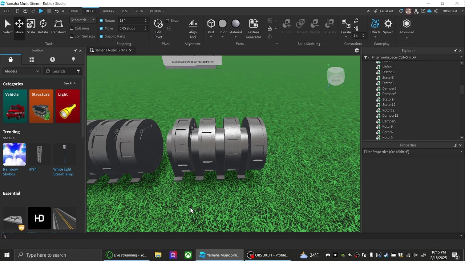Select the Rainbow Skybox model
The height and width of the screenshot is (261, 465).
[x=14, y=160]
